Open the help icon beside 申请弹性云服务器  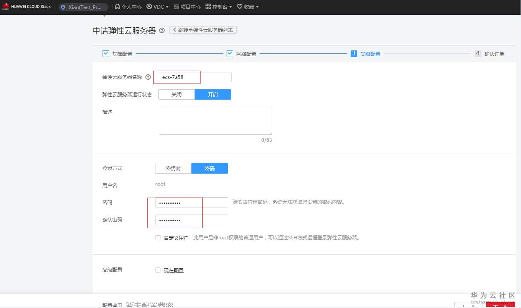point(161,30)
